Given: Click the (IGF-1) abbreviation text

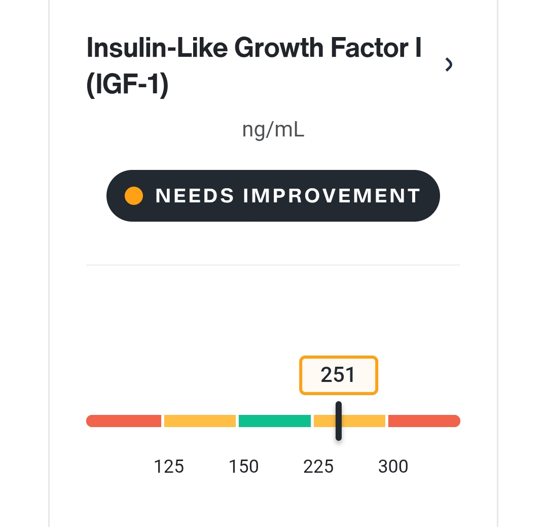Looking at the screenshot, I should tap(127, 84).
